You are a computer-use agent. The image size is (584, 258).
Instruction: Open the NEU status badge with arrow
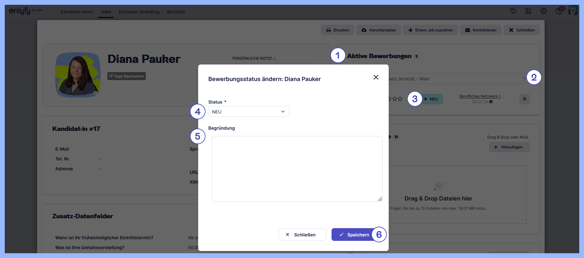pyautogui.click(x=432, y=99)
